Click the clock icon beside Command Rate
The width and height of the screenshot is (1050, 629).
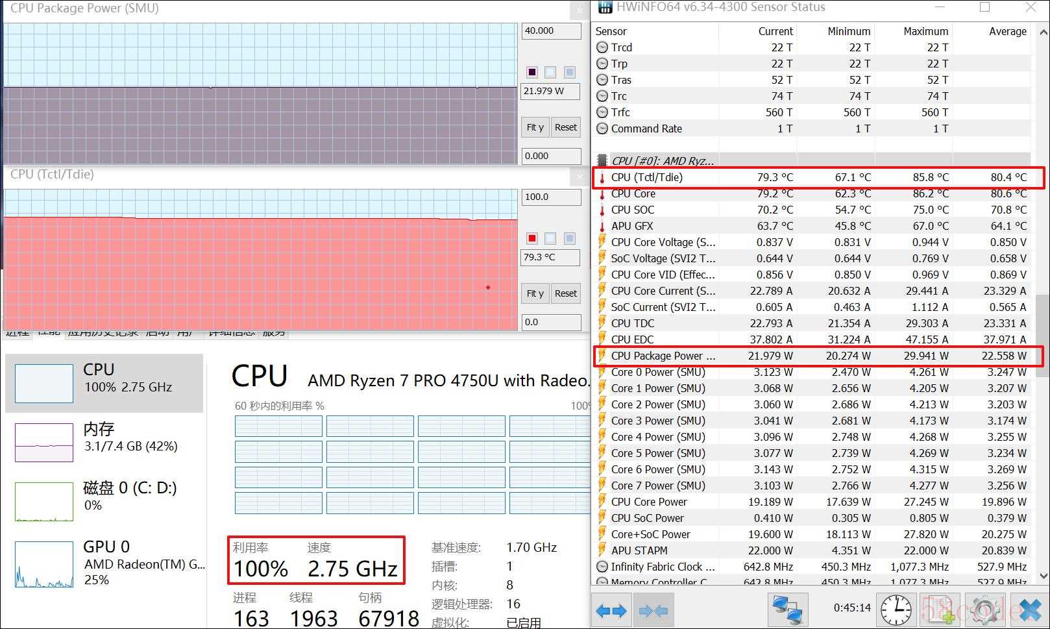click(x=602, y=129)
